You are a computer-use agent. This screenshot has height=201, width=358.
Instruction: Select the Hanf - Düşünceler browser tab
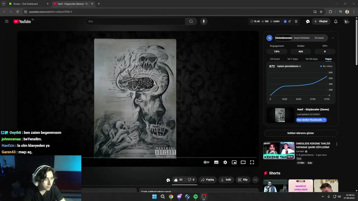click(x=73, y=4)
